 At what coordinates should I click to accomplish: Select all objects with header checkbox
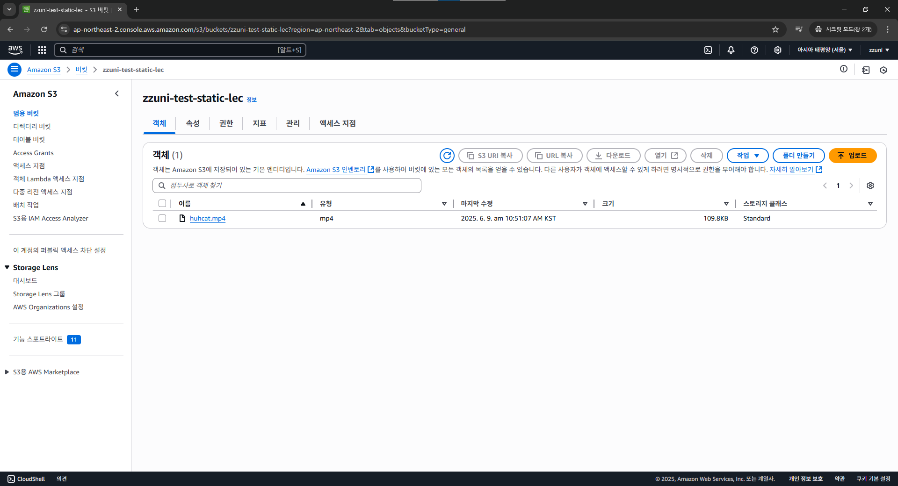(162, 203)
